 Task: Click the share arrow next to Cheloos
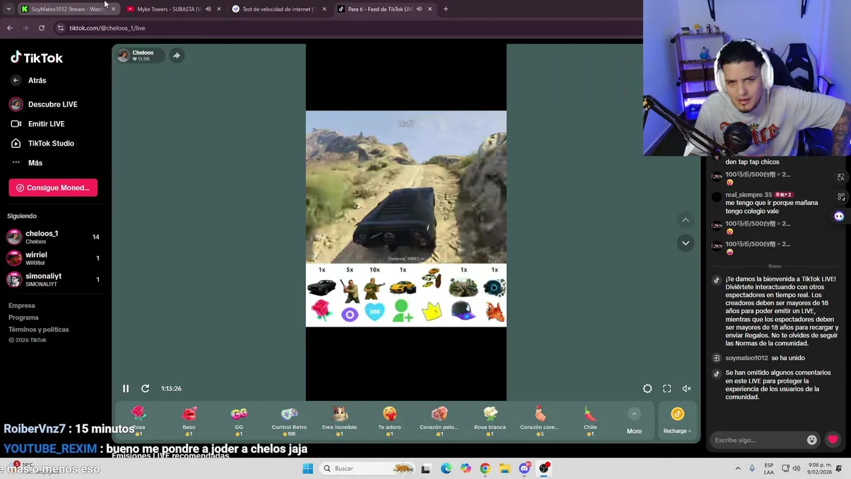[x=176, y=56]
